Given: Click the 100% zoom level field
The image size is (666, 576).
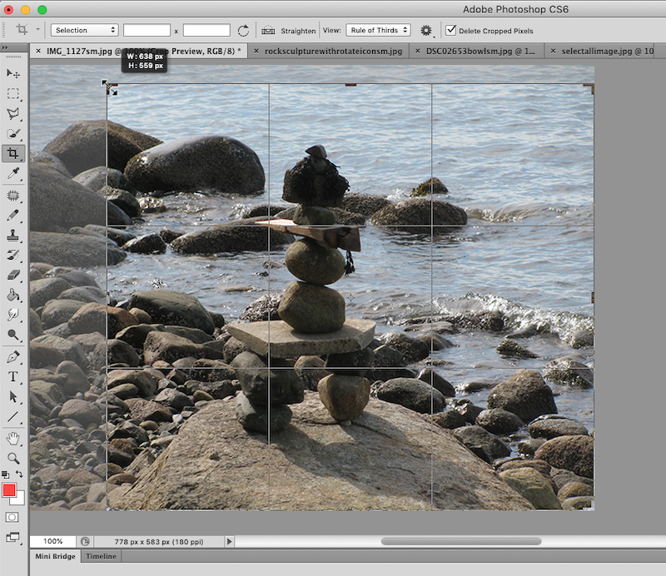Looking at the screenshot, I should coord(53,541).
